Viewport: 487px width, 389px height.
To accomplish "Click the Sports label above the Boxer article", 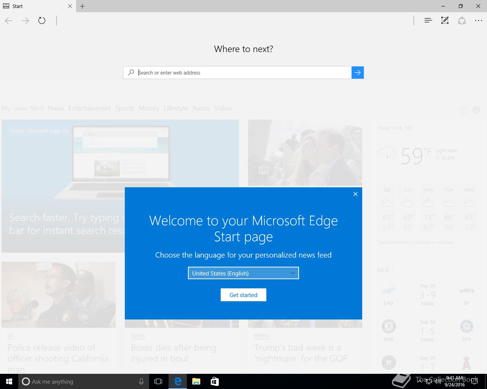I will [138, 336].
